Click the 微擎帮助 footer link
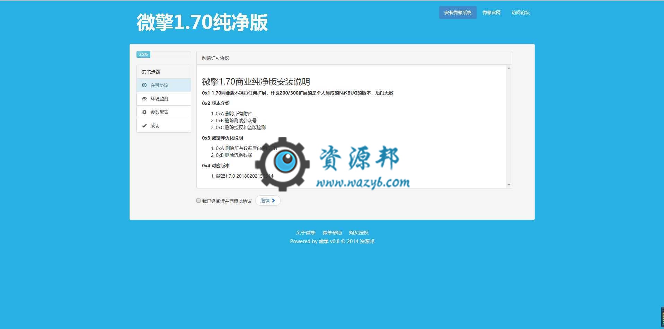664x329 pixels. coord(332,233)
